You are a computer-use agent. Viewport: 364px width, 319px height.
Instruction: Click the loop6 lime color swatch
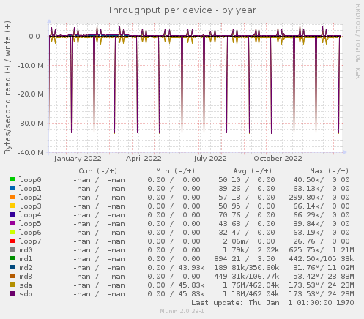coord(12,232)
